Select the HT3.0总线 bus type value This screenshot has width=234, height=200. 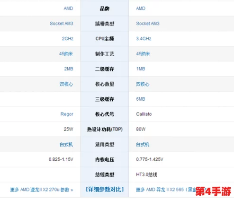coord(146,174)
